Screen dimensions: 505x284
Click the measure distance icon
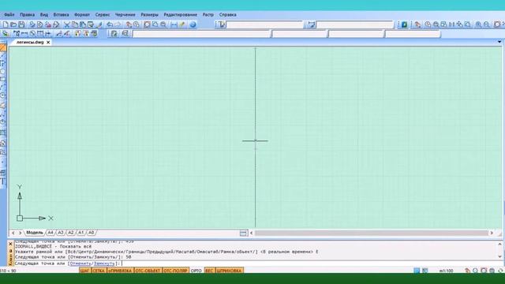pyautogui.click(x=174, y=24)
